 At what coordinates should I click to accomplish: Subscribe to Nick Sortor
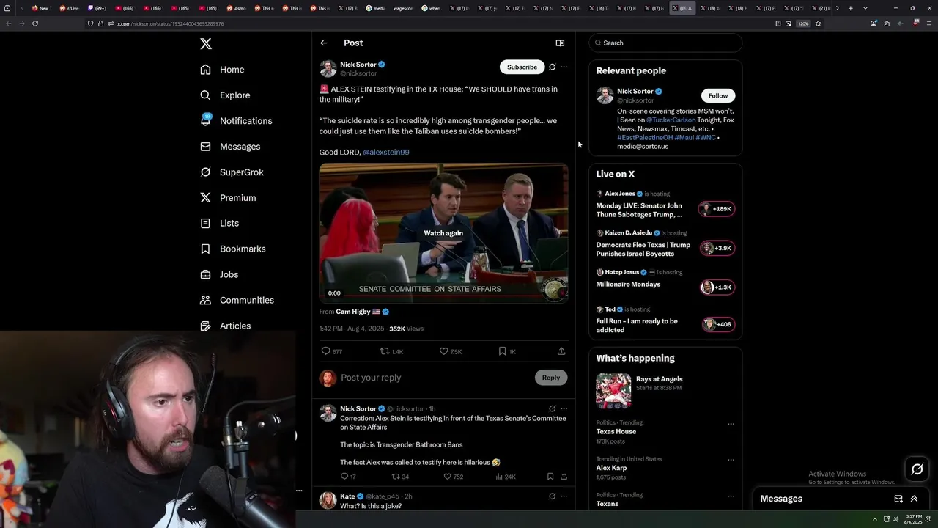point(522,67)
